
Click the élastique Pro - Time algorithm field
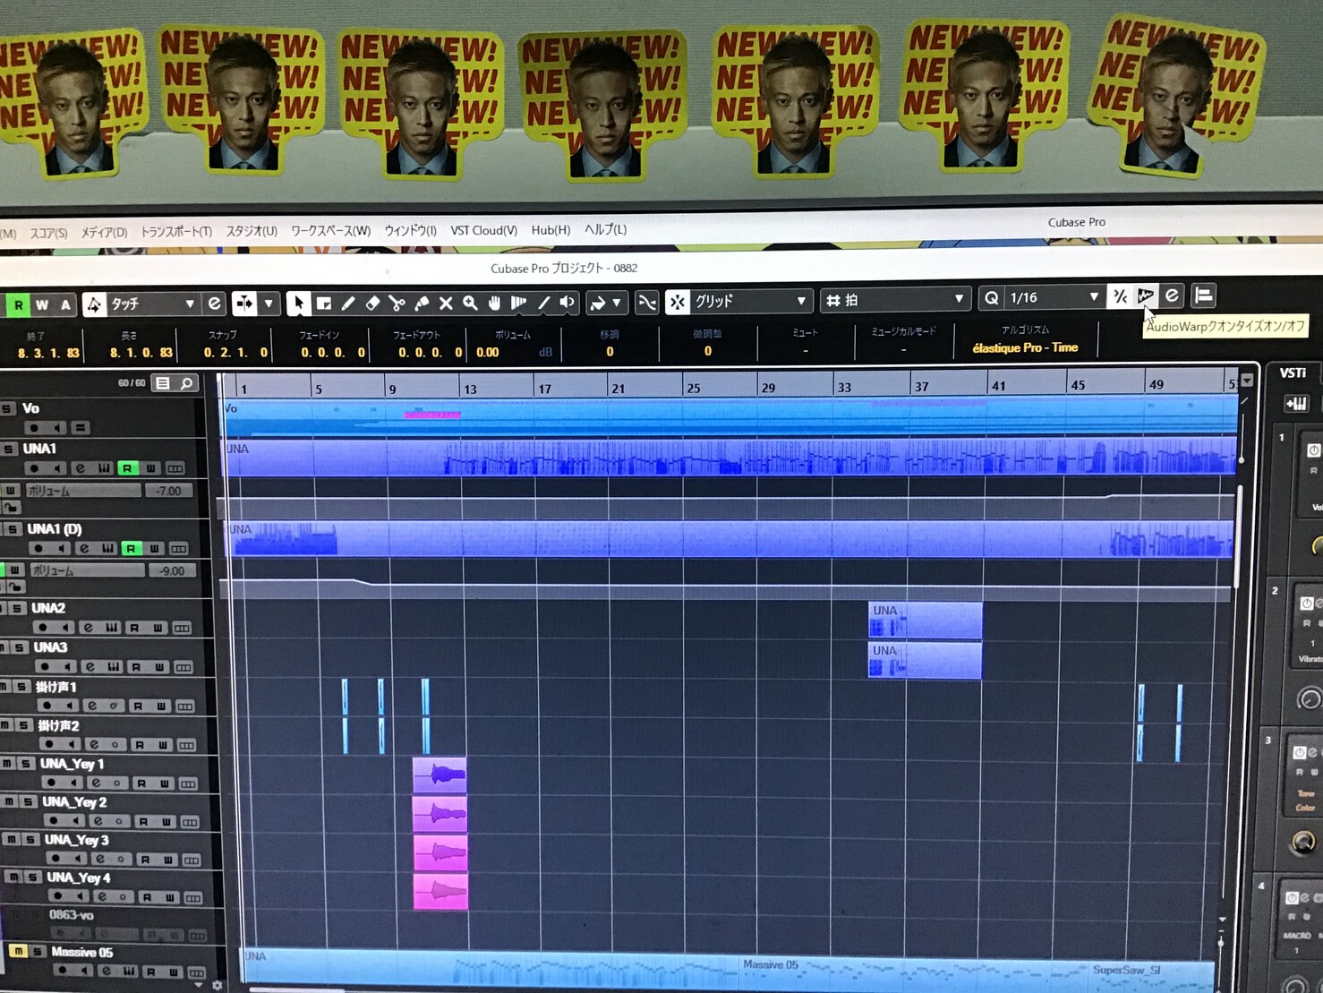1025,347
